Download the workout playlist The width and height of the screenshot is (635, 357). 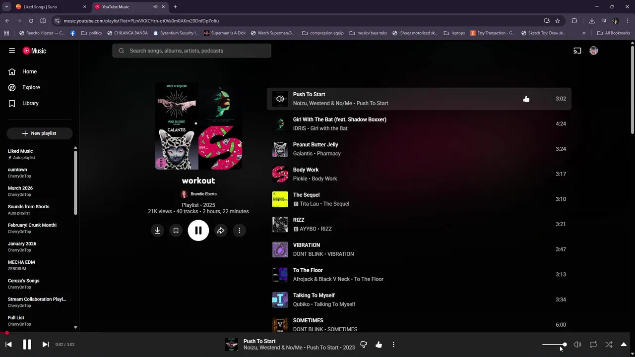click(157, 231)
